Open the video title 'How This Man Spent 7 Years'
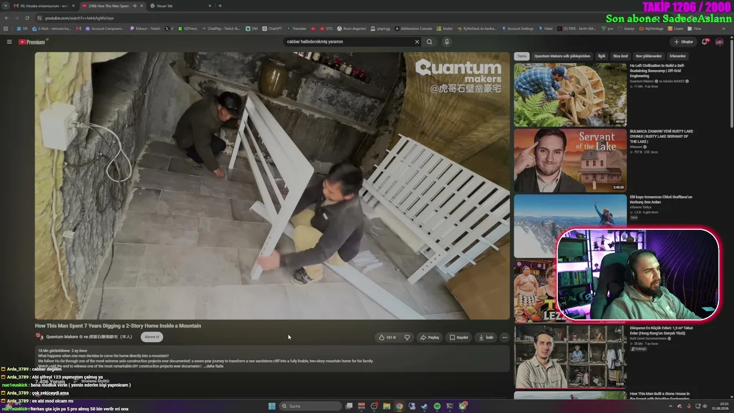Viewport: 734px width, 413px height. (118, 326)
